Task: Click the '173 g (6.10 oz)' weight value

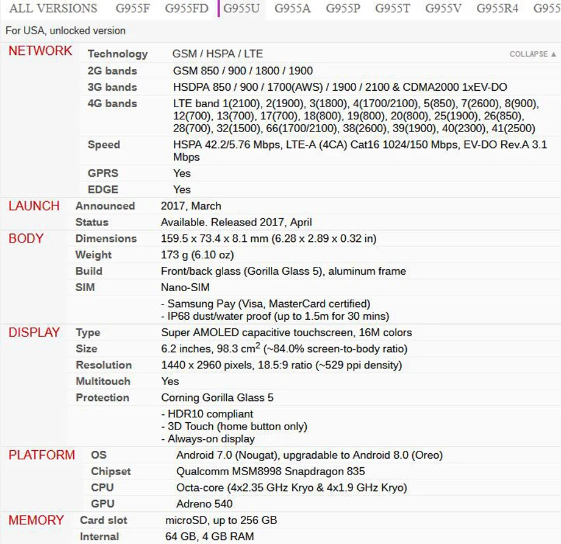Action: (x=198, y=255)
